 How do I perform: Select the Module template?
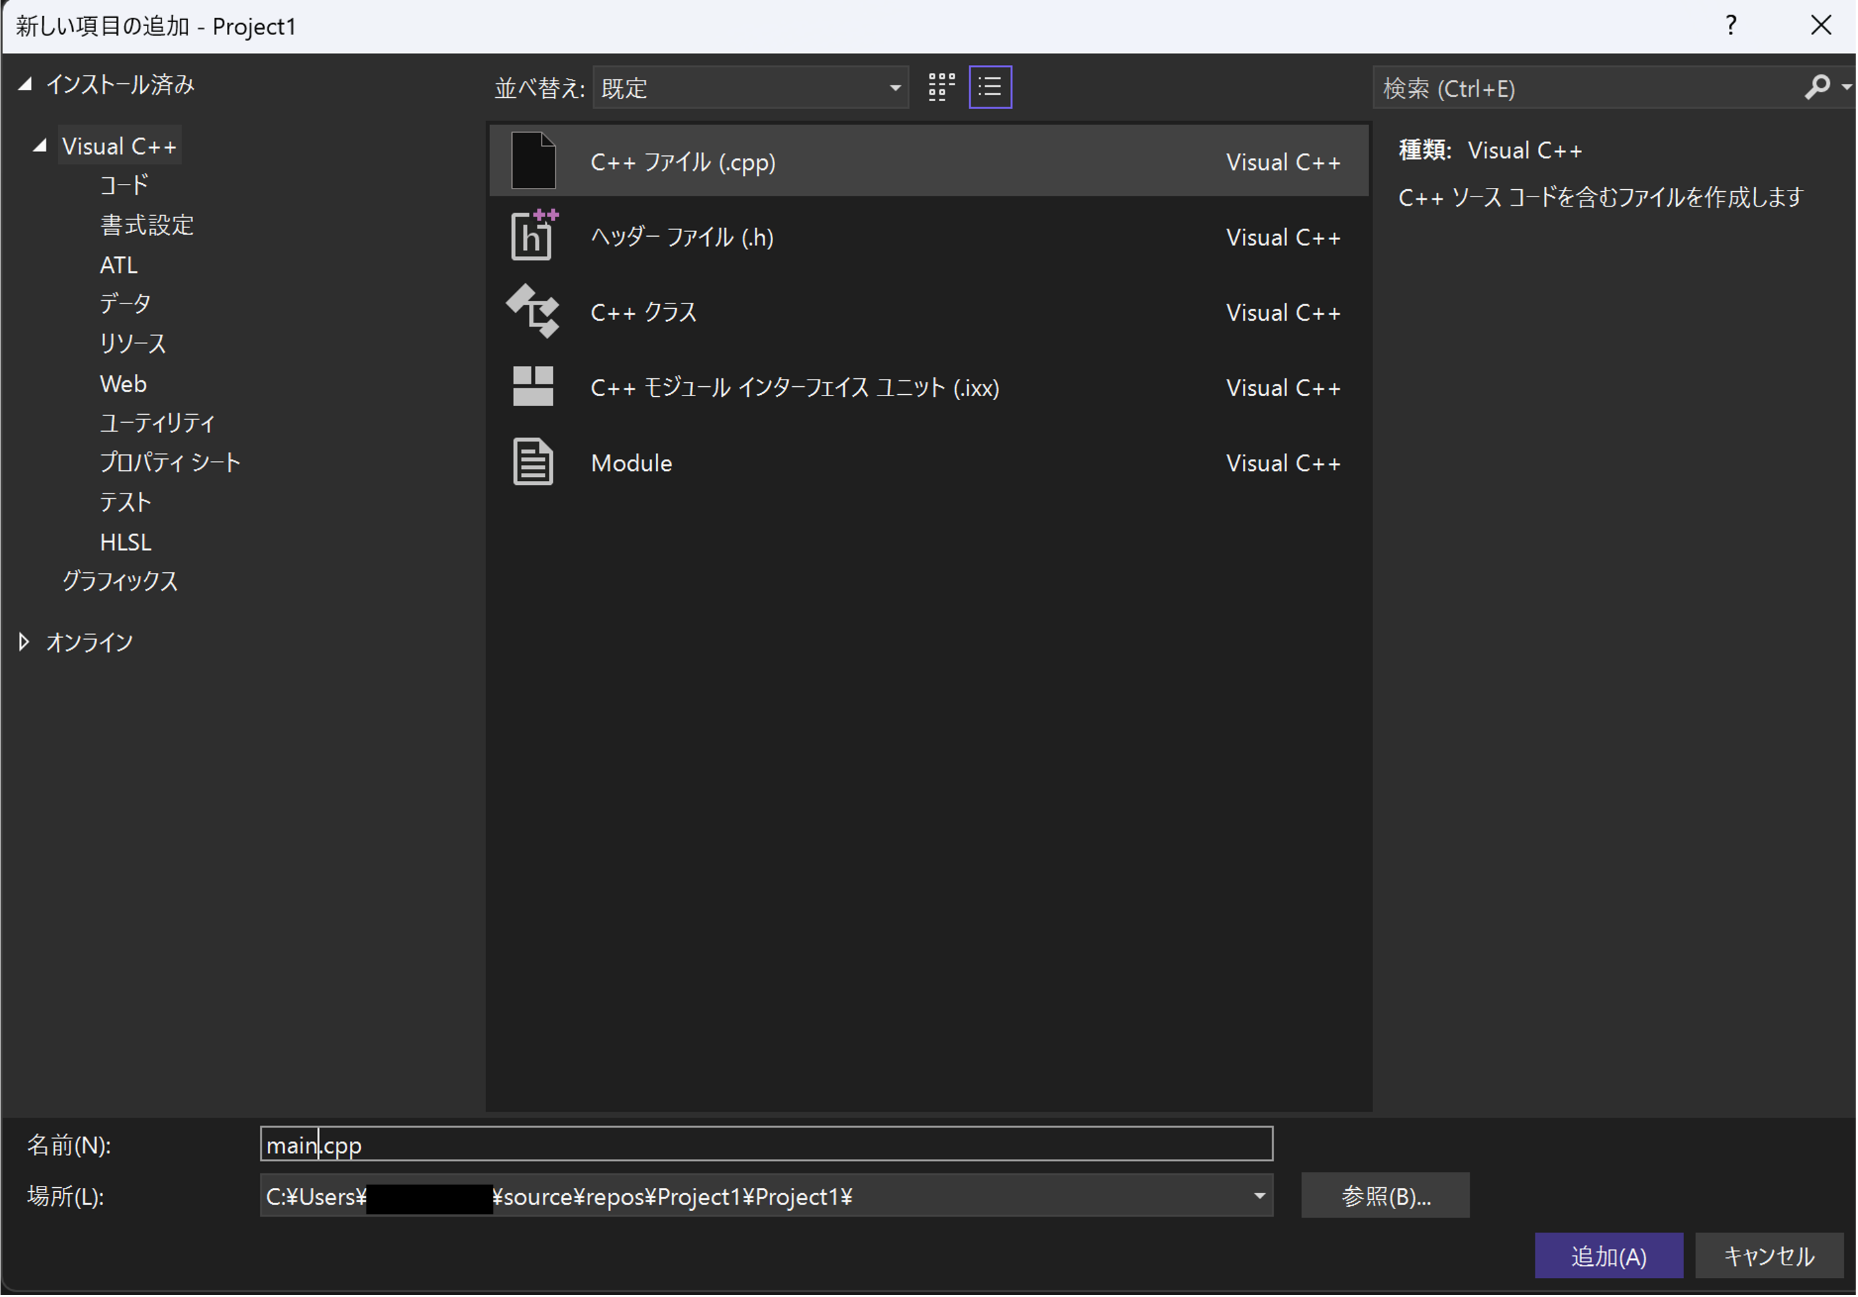929,462
